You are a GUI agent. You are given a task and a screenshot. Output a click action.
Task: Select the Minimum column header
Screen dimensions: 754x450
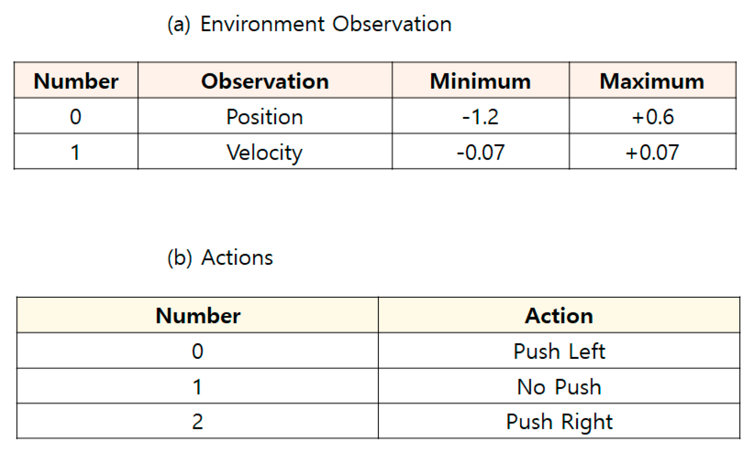(480, 81)
